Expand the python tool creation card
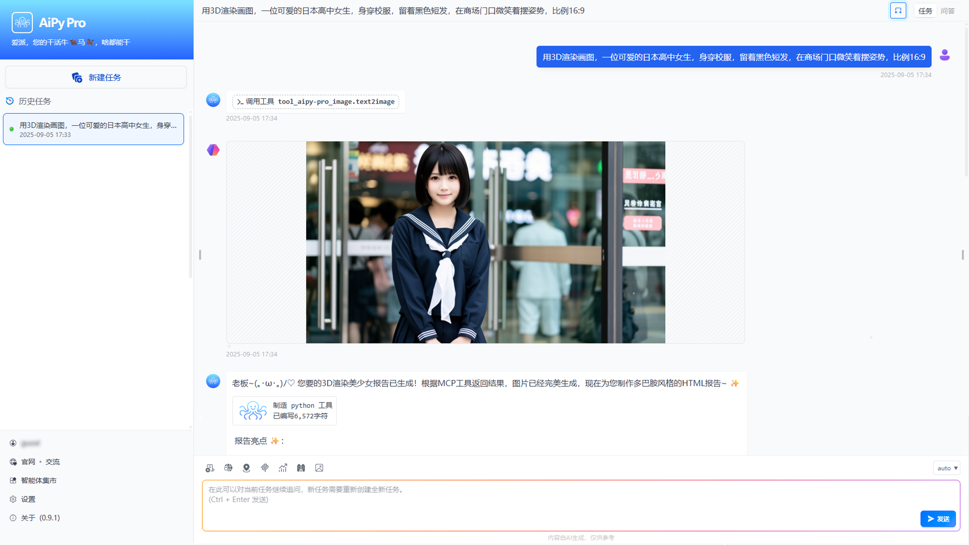The width and height of the screenshot is (969, 545). [284, 410]
